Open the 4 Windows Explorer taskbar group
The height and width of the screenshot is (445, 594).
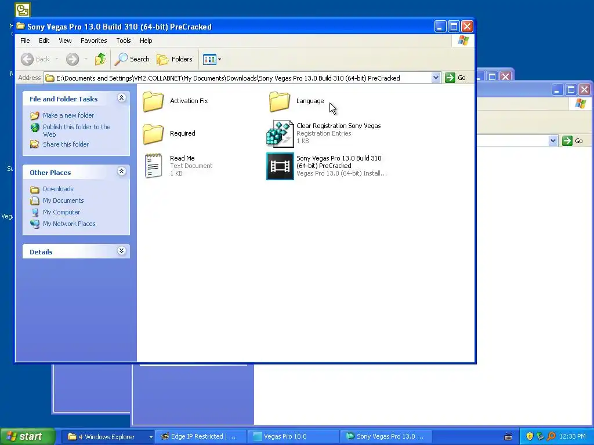[x=108, y=437]
